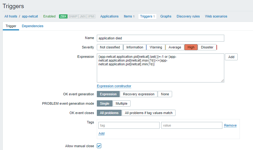Open the Graphs section

(x=166, y=16)
